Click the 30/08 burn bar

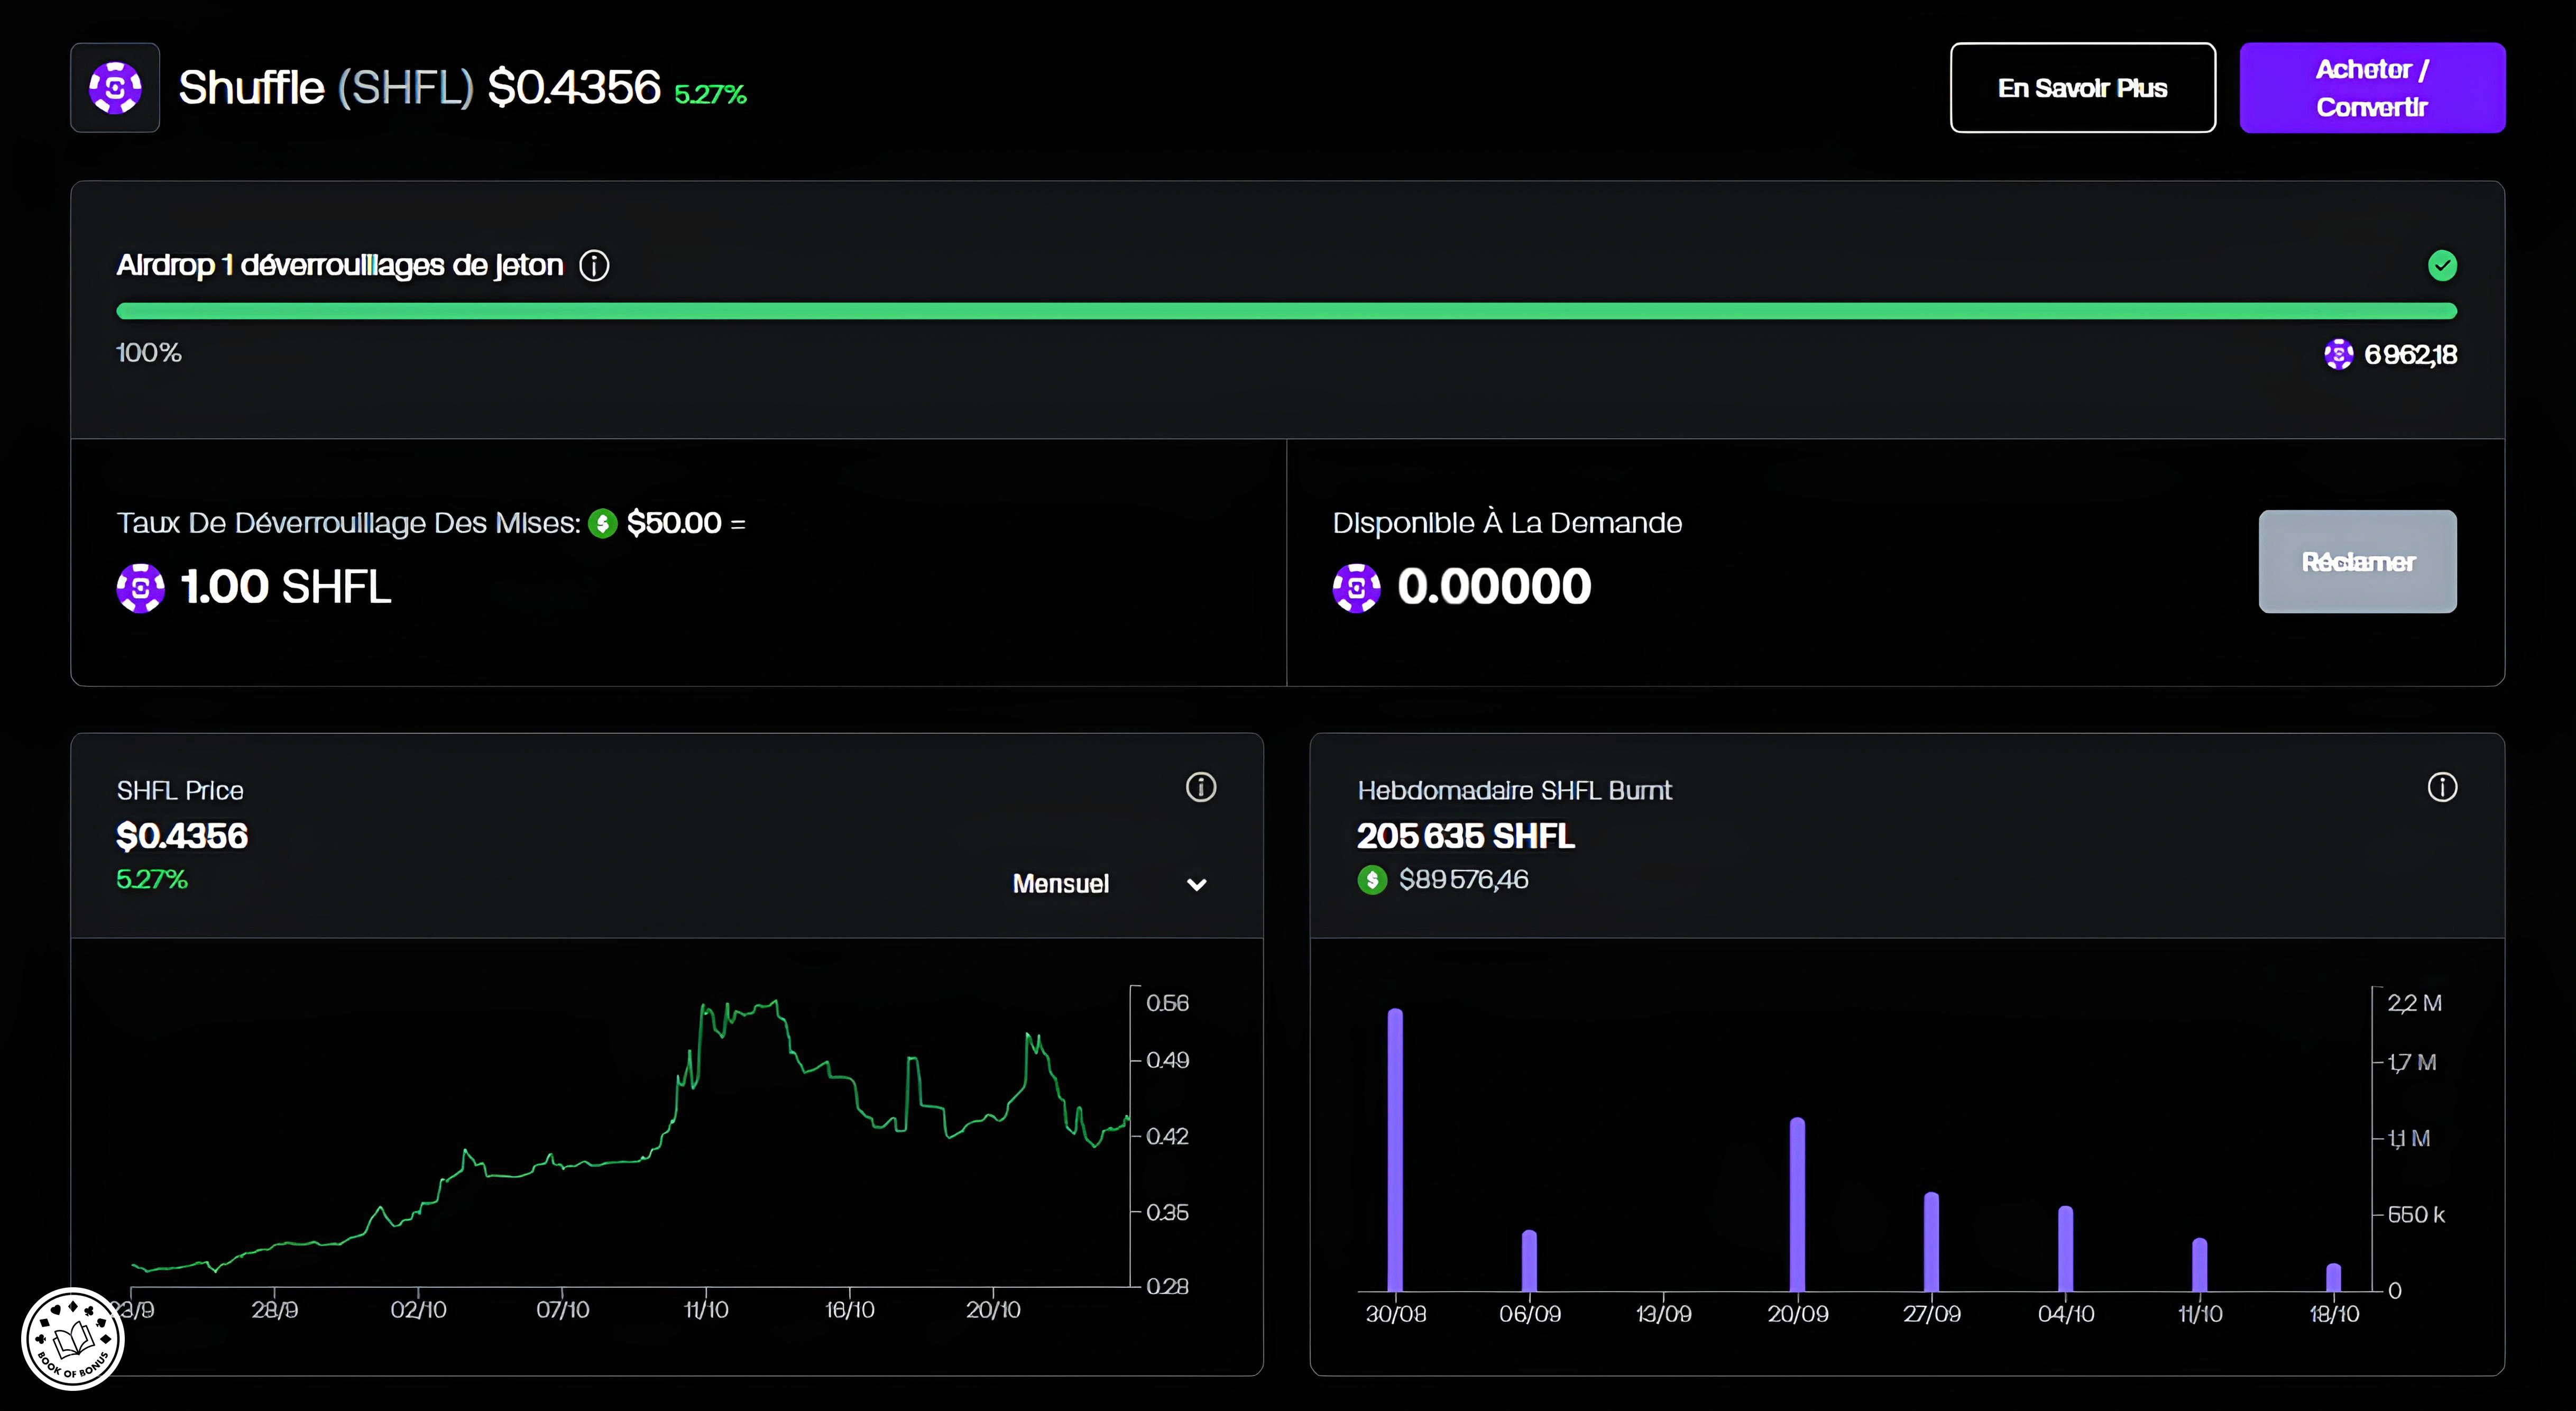1395,1150
